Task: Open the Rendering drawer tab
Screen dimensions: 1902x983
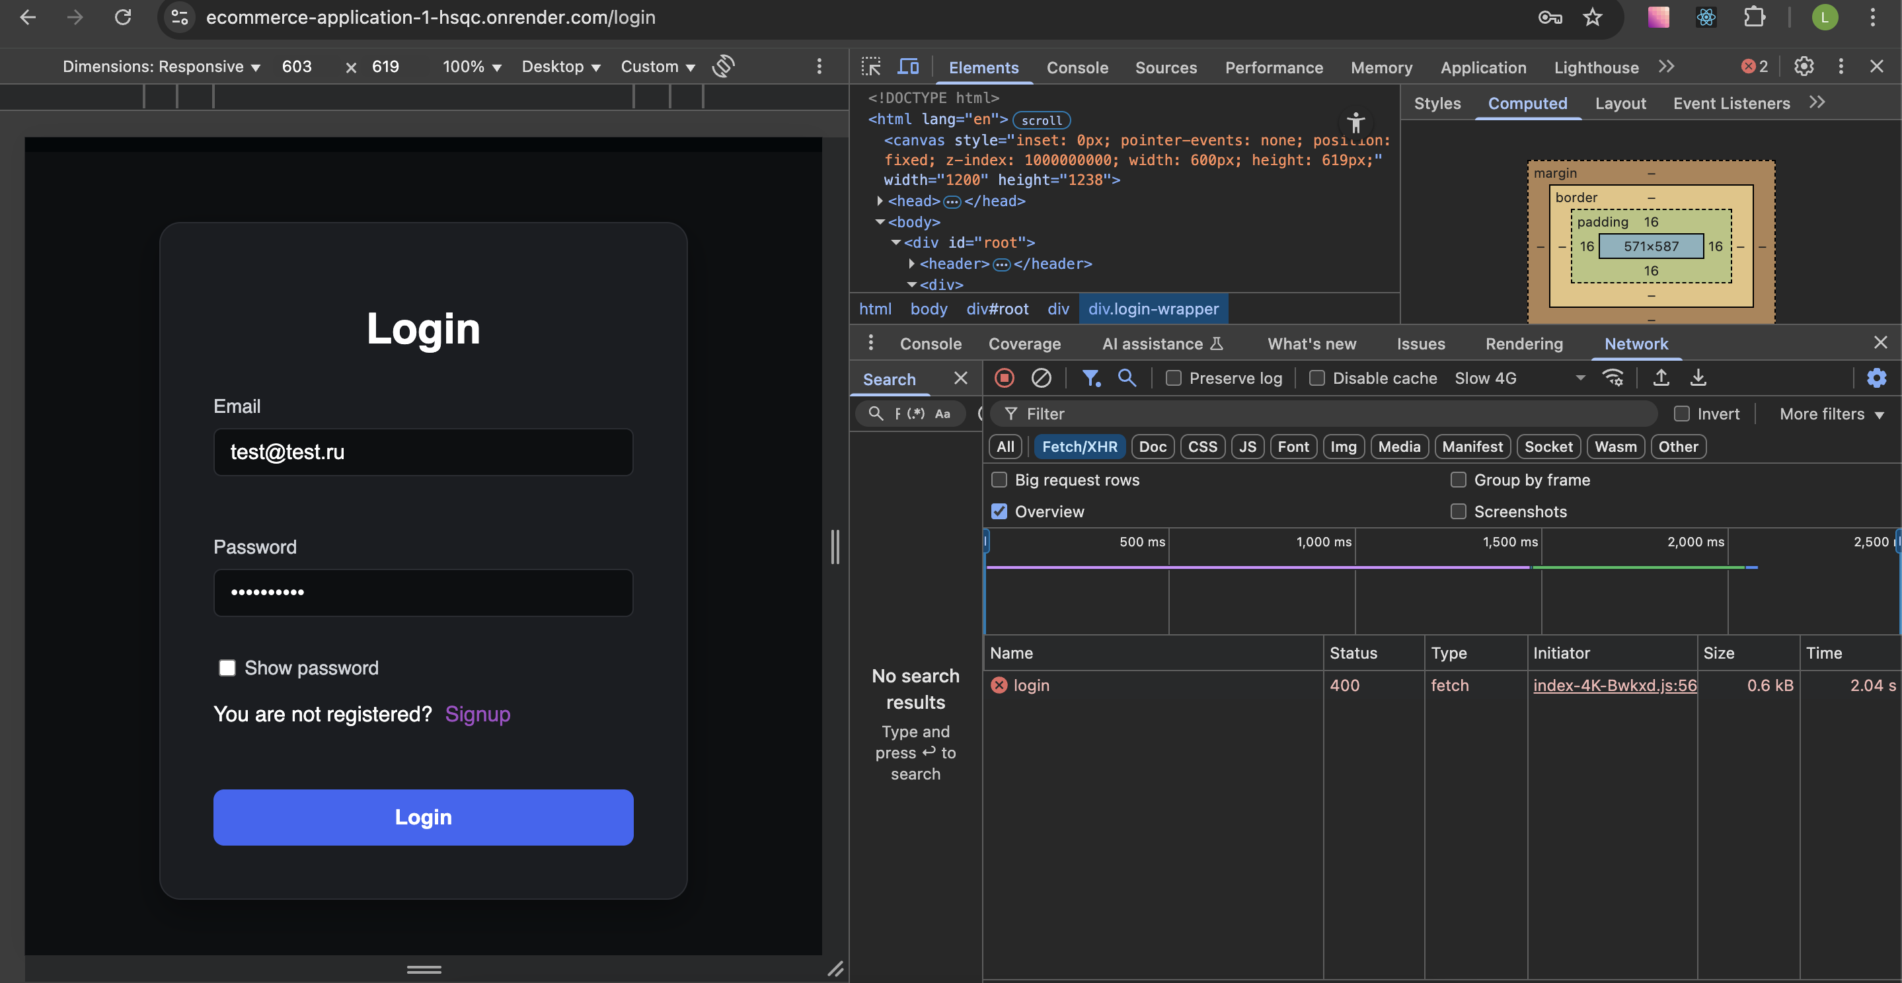Action: (1524, 343)
